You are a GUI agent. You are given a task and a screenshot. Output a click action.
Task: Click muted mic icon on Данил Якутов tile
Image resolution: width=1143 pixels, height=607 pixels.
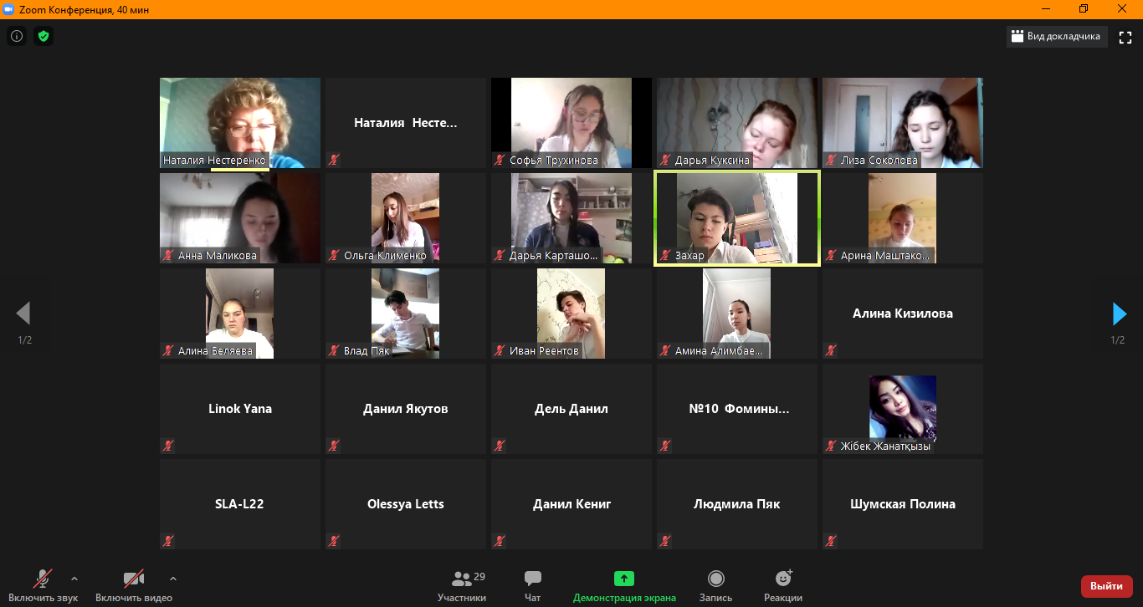coord(335,446)
